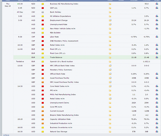Viewport: 161px width, 136px height.
Task: Show graph for Asset Purchase Facility
Action: pyautogui.click(x=157, y=78)
